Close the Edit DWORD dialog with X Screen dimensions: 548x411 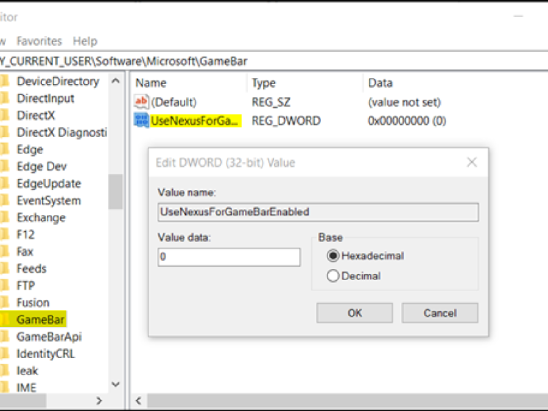tap(472, 162)
